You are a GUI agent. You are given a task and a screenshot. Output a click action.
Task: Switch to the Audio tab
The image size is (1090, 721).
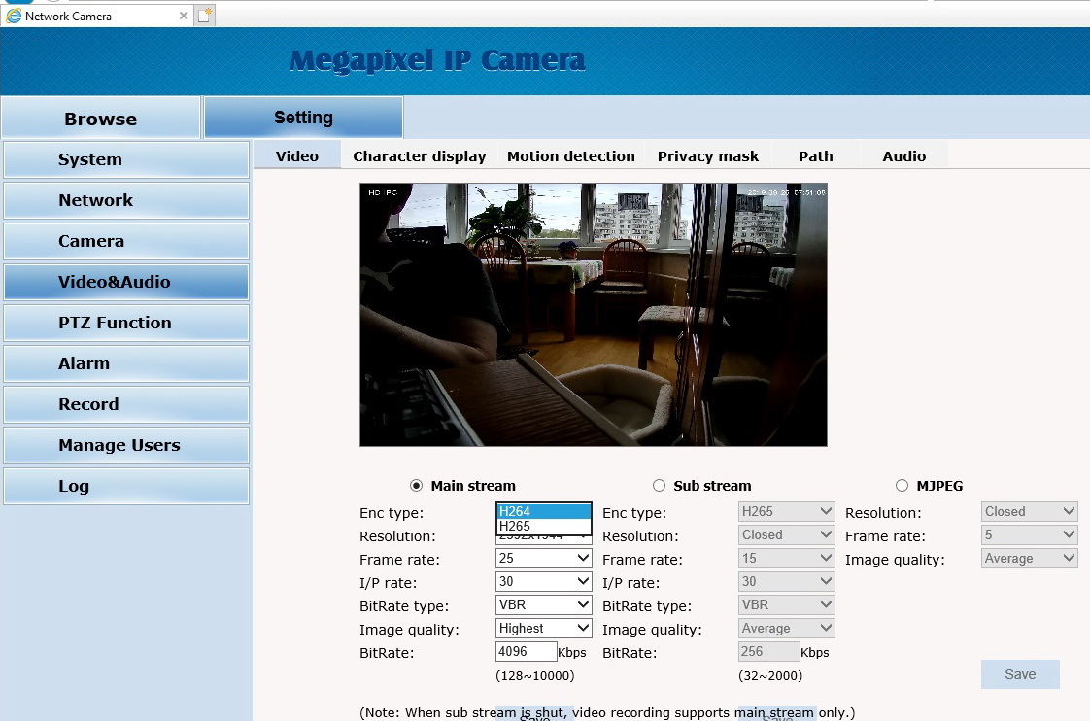903,155
